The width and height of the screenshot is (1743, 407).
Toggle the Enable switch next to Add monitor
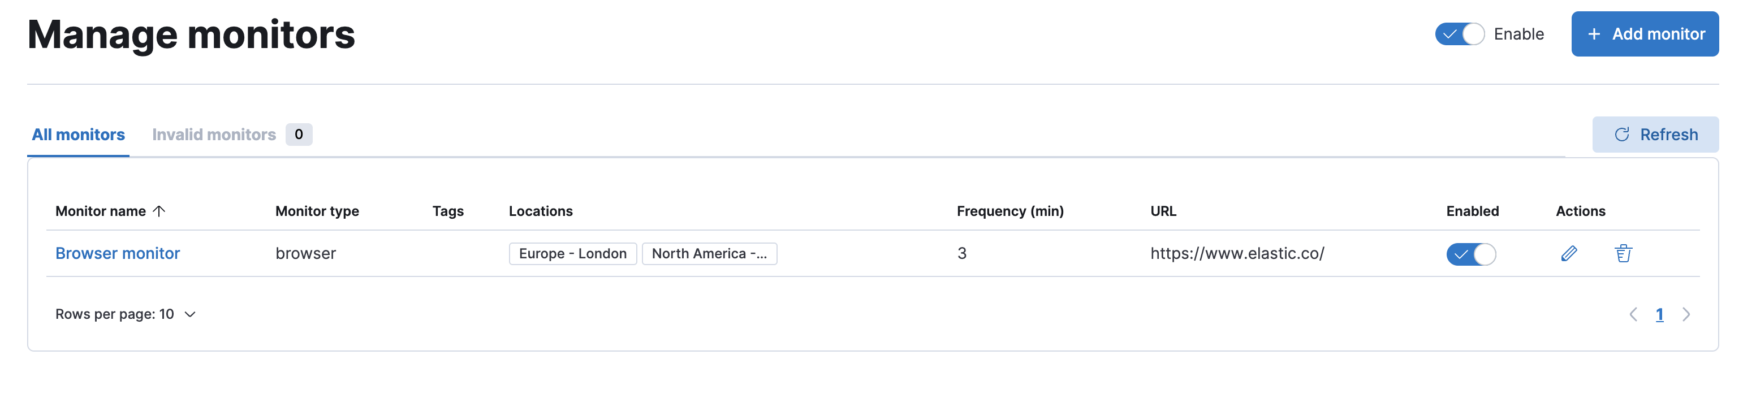(1460, 33)
